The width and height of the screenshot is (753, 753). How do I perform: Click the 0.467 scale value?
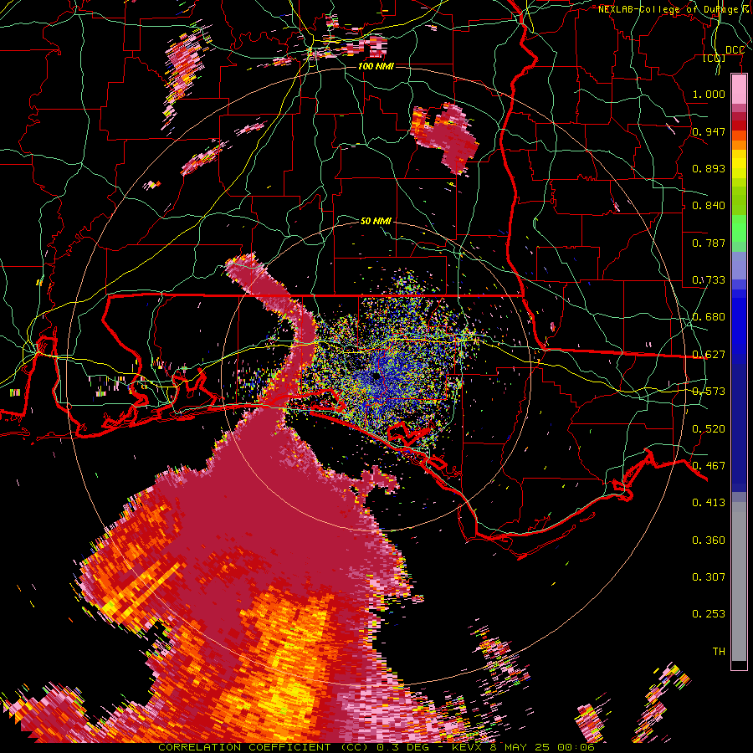(709, 466)
